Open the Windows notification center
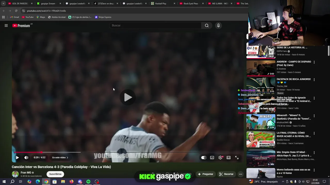The image size is (330, 185). coord(324,182)
